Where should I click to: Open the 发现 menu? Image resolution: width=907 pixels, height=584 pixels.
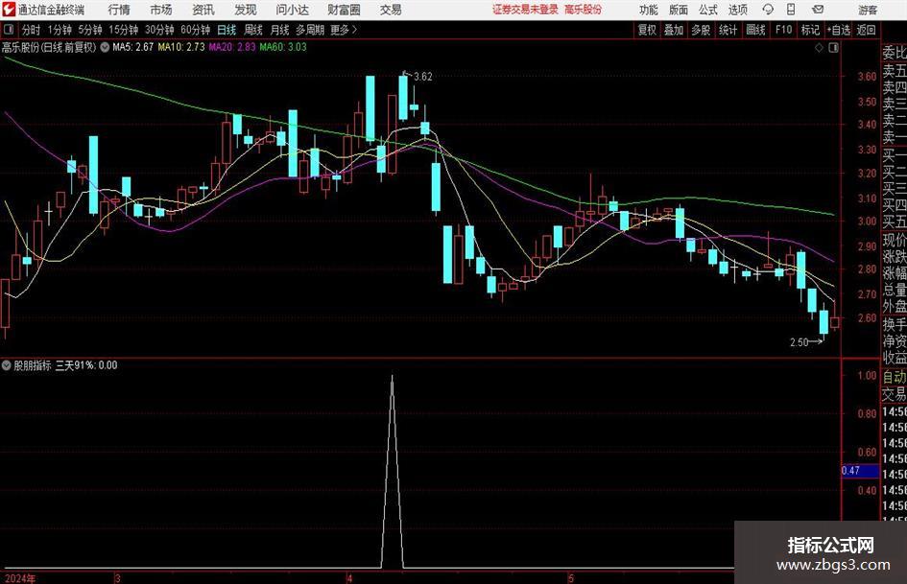click(x=246, y=10)
